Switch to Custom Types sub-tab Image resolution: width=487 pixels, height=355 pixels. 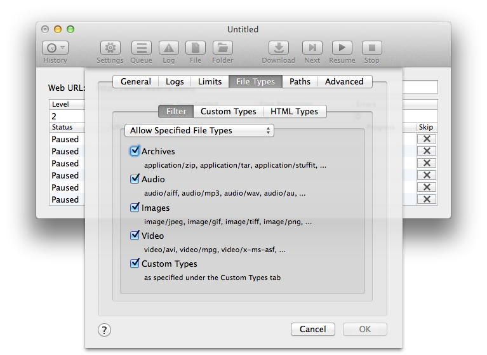229,112
